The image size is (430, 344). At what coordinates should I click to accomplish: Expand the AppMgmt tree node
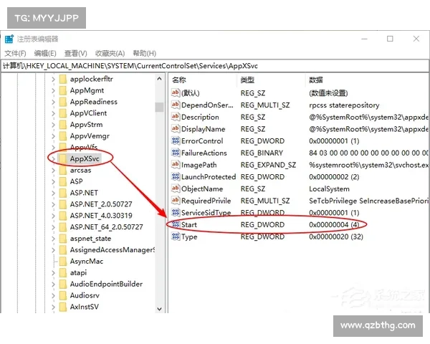tap(53, 90)
